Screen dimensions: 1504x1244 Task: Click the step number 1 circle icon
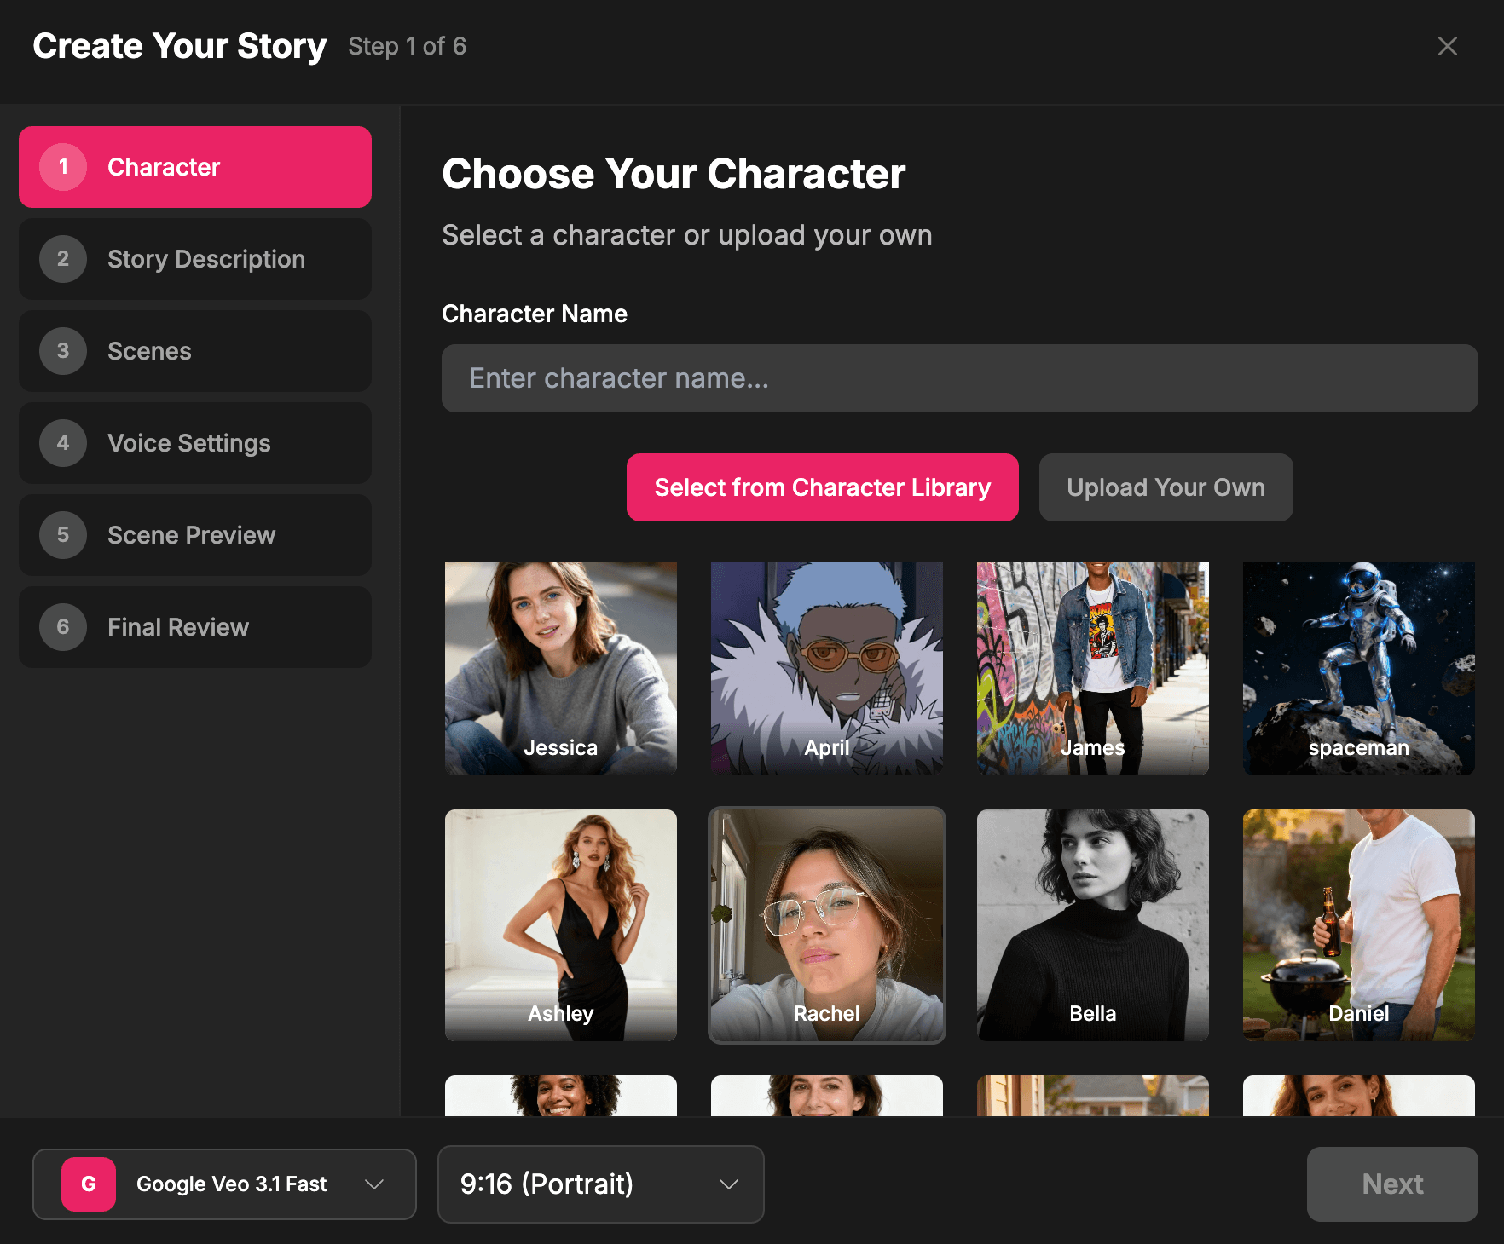pyautogui.click(x=63, y=167)
